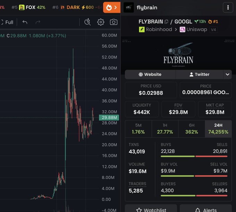Undo the last chart action
236x212 pixels.
(x=25, y=22)
